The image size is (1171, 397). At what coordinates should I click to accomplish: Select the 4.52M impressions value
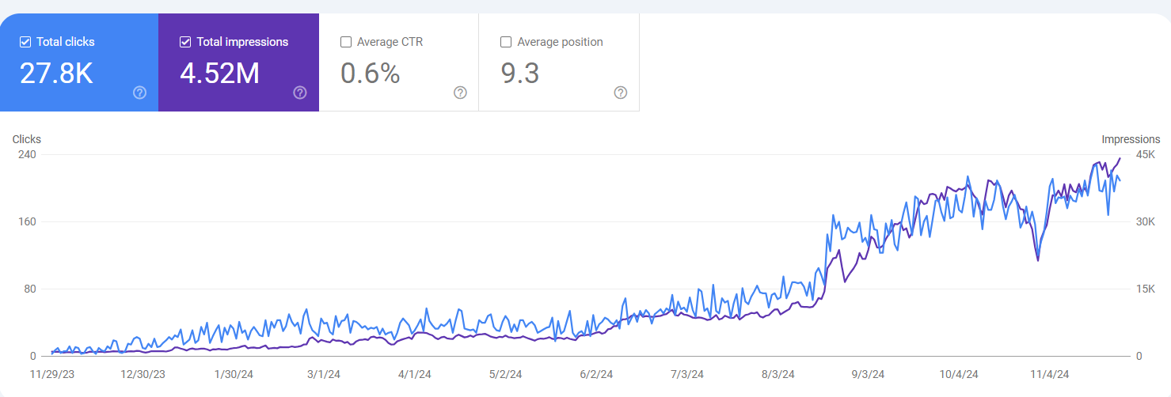point(219,74)
